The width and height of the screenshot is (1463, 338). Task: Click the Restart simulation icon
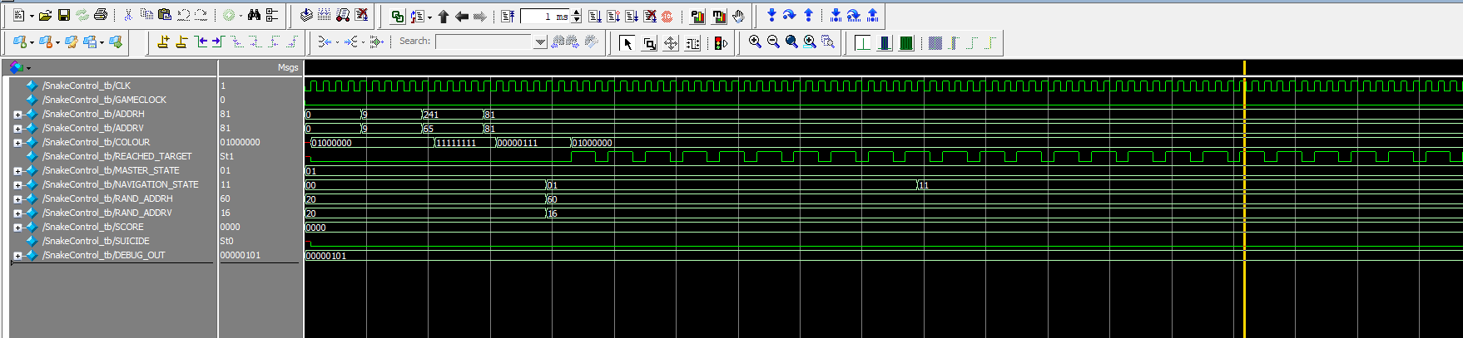pyautogui.click(x=508, y=16)
